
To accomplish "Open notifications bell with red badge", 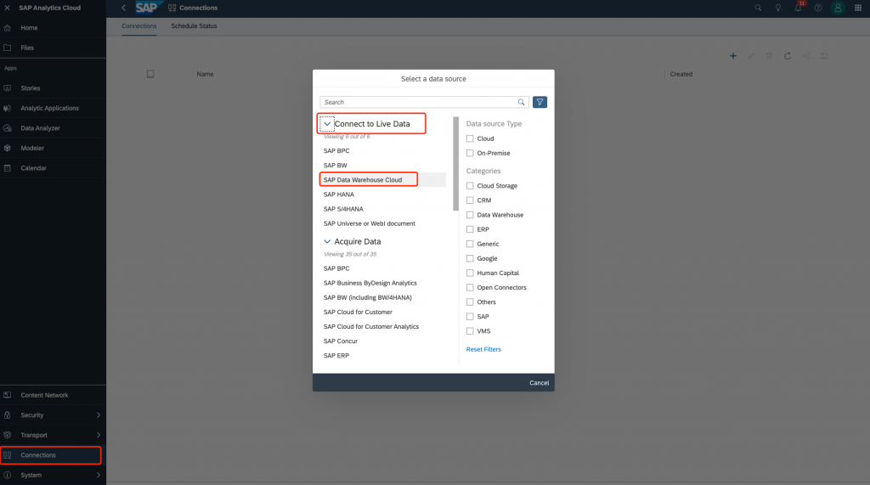I will click(x=799, y=7).
